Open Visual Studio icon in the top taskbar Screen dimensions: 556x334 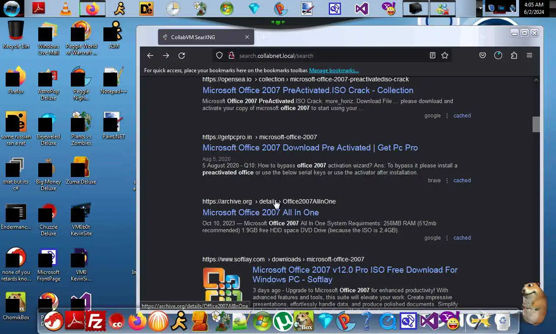click(362, 8)
